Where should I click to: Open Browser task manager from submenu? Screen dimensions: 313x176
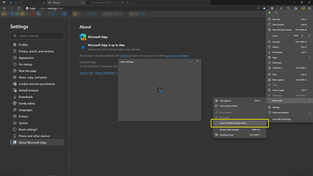point(240,130)
